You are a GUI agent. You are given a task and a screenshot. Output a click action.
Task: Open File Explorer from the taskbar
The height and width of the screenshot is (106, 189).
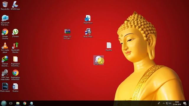(x=18, y=103)
